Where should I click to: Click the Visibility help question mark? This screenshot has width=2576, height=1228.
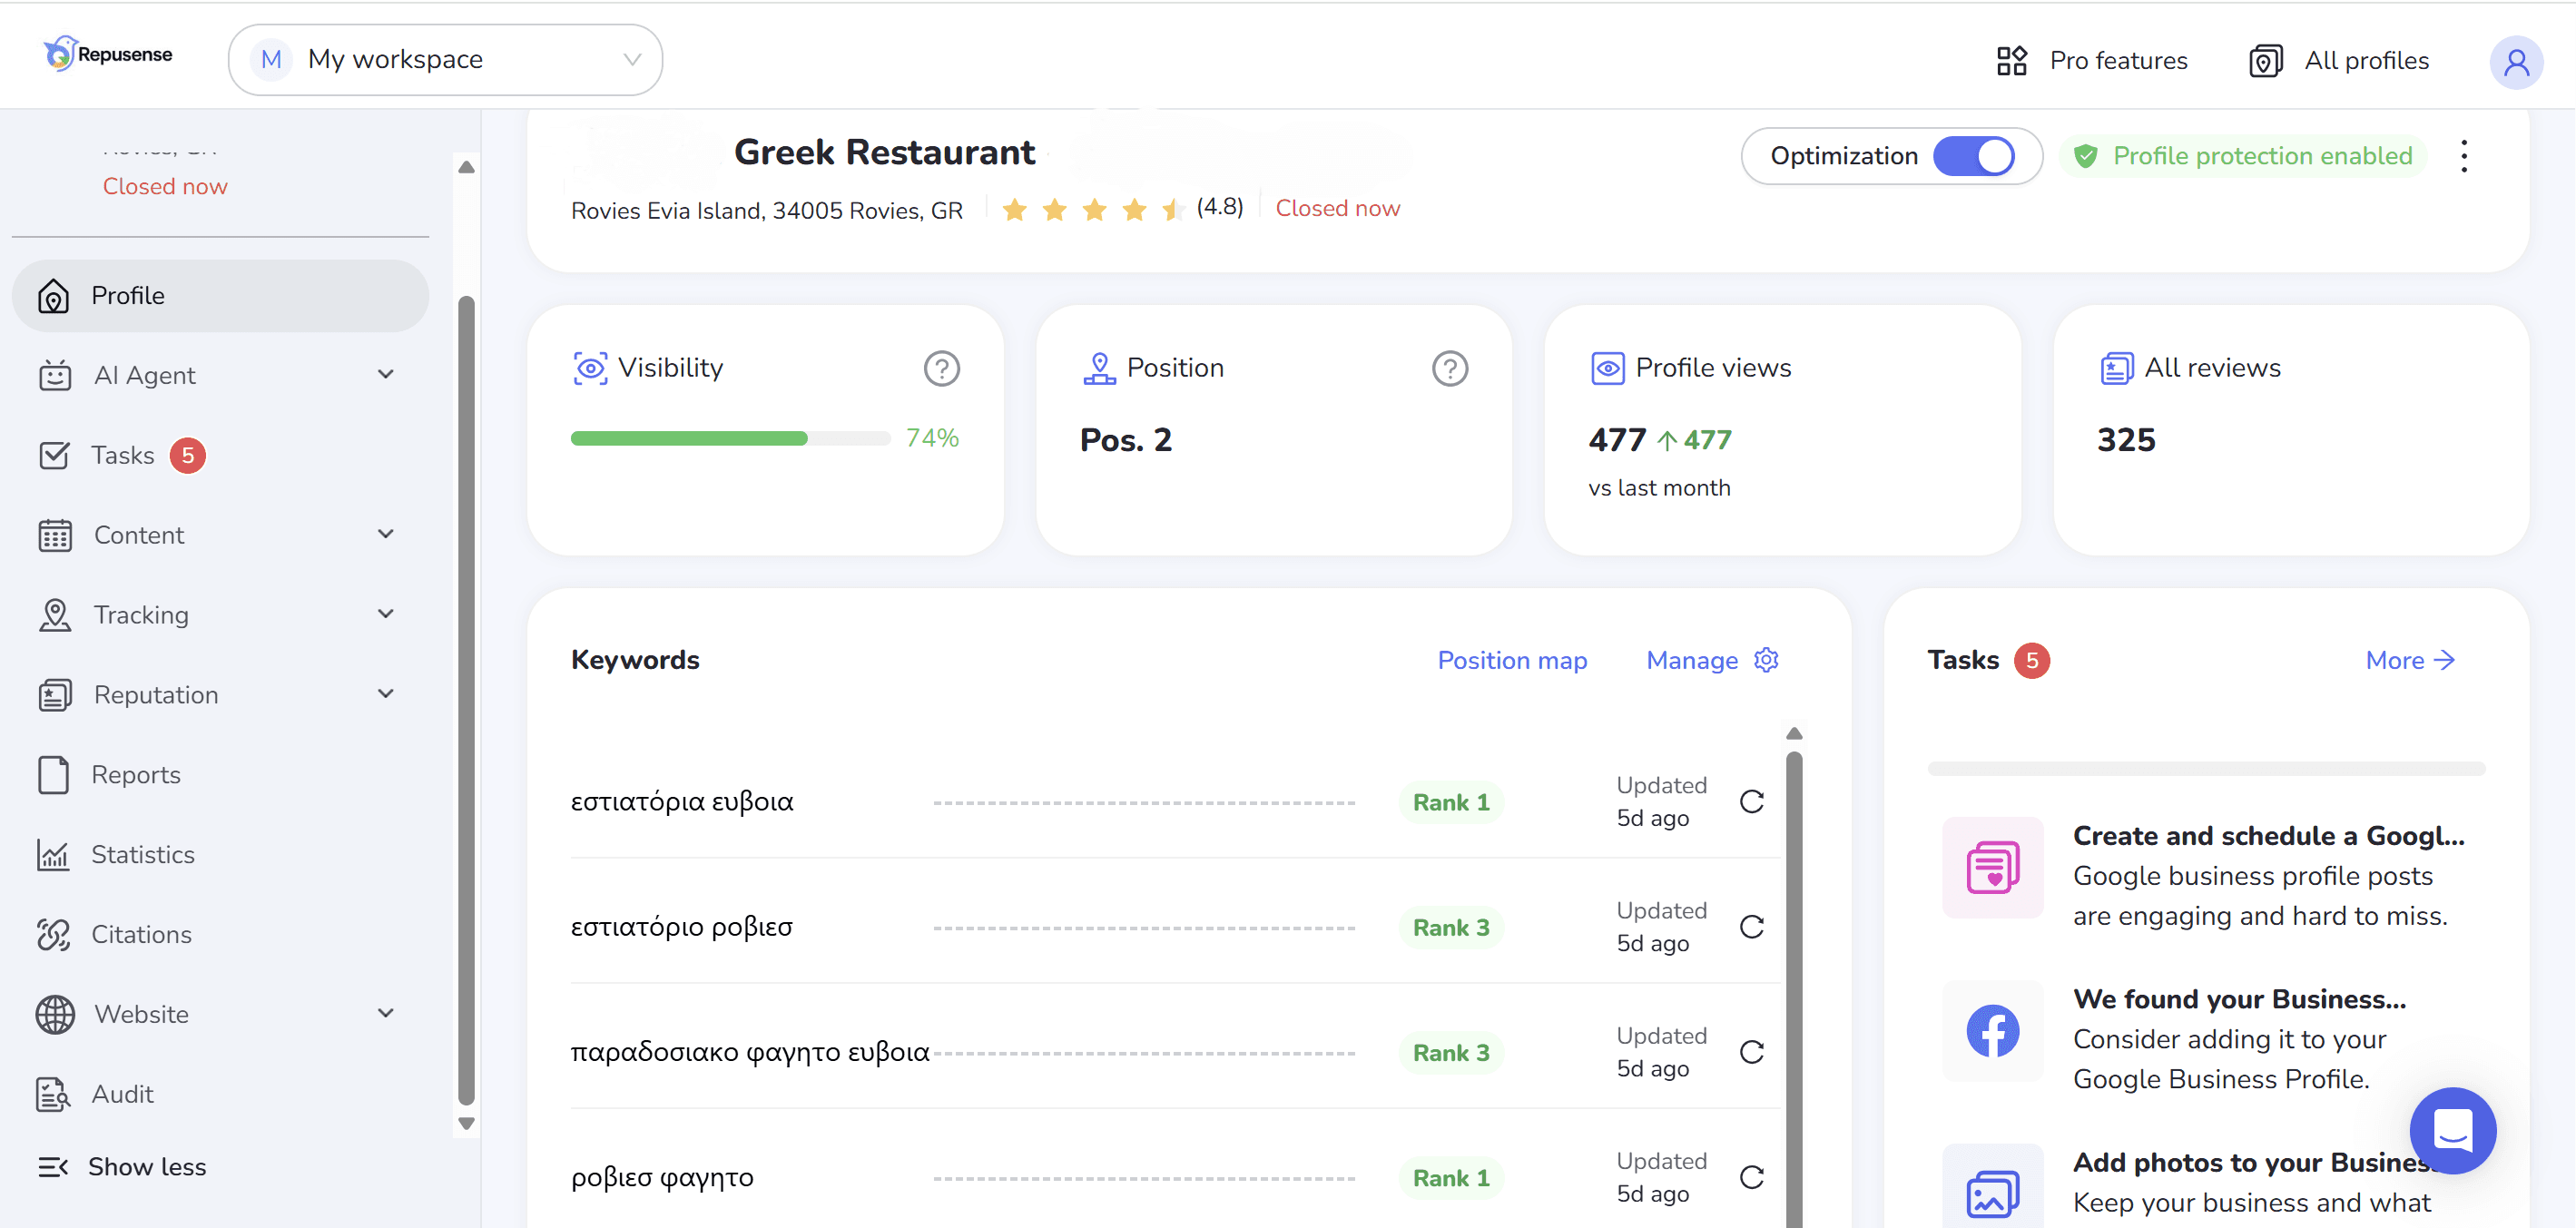(x=941, y=368)
